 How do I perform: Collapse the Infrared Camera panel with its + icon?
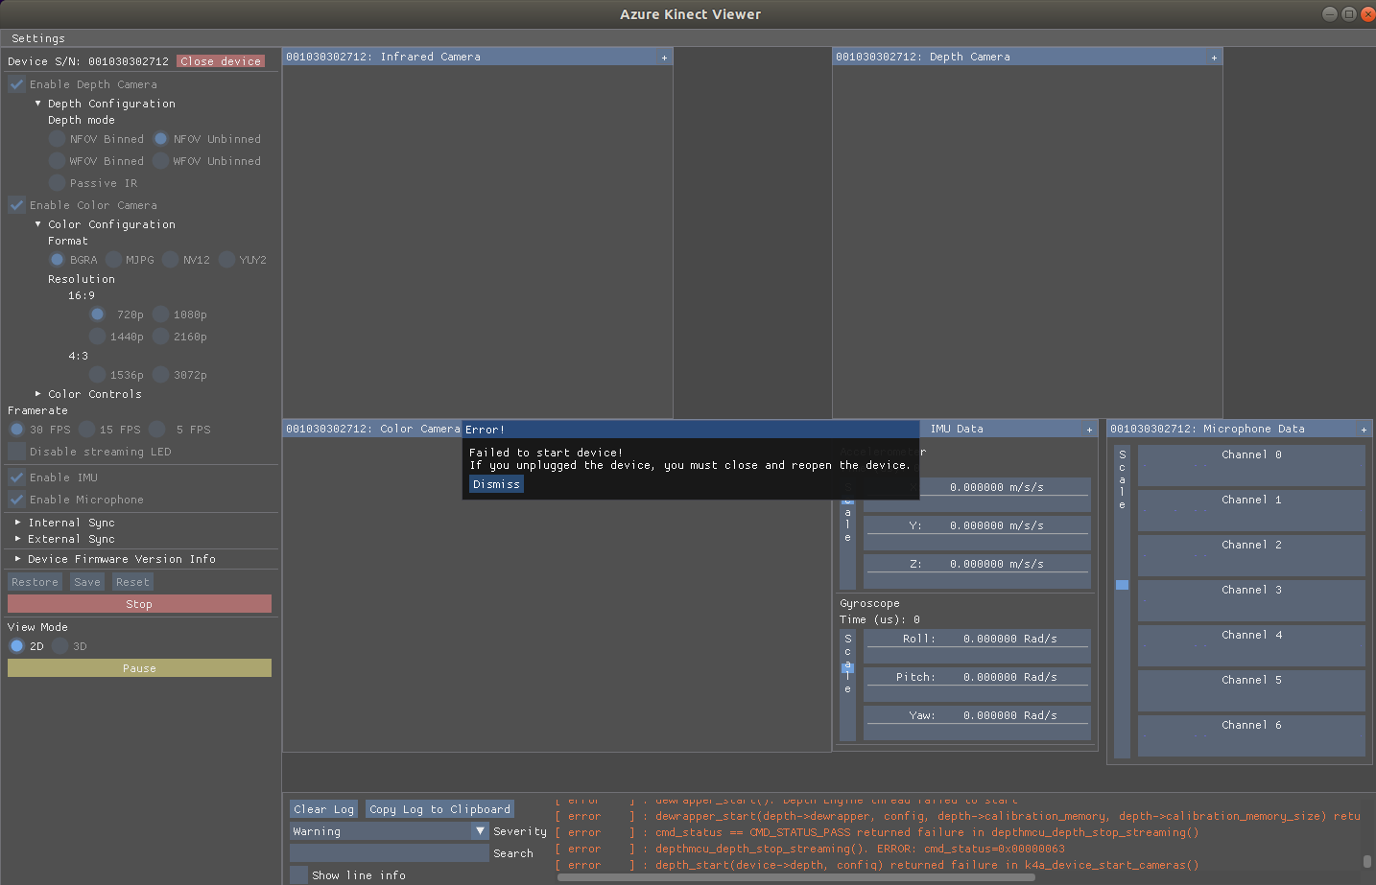point(664,57)
